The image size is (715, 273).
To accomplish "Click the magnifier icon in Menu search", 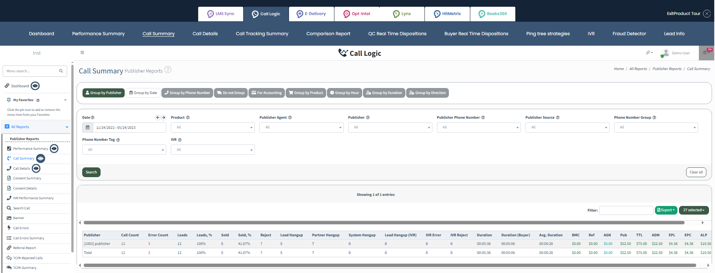I will pyautogui.click(x=61, y=71).
